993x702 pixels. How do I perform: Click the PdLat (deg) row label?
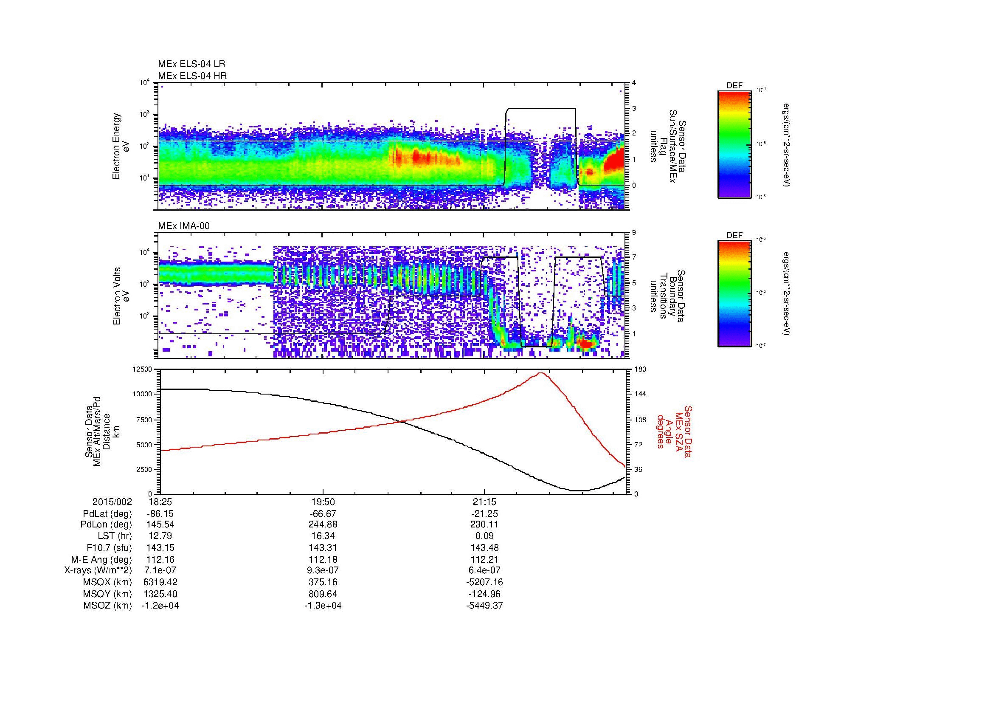pos(107,514)
